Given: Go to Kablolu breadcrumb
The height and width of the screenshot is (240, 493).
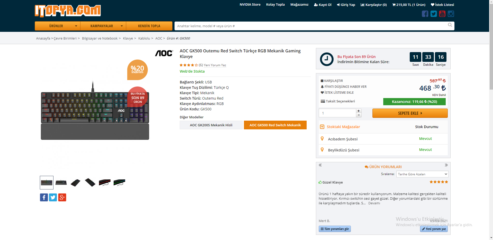Looking at the screenshot, I should click(144, 39).
